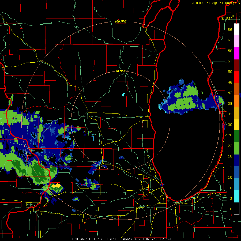Viewport: 241px width, 241px height.
Task: Click the "18" legend value
Action: pos(230,156)
